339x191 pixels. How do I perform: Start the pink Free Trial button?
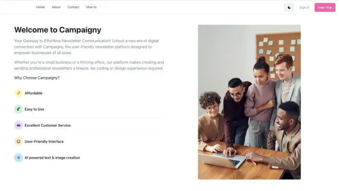click(x=325, y=8)
